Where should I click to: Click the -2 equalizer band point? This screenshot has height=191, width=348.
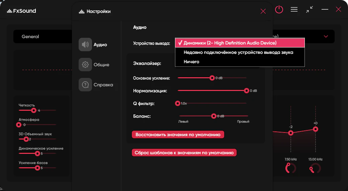(x=291, y=133)
